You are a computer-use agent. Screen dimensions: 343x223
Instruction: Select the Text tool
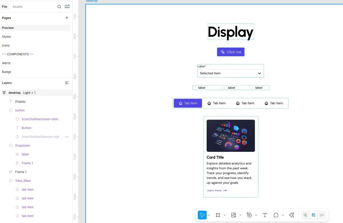click(265, 215)
